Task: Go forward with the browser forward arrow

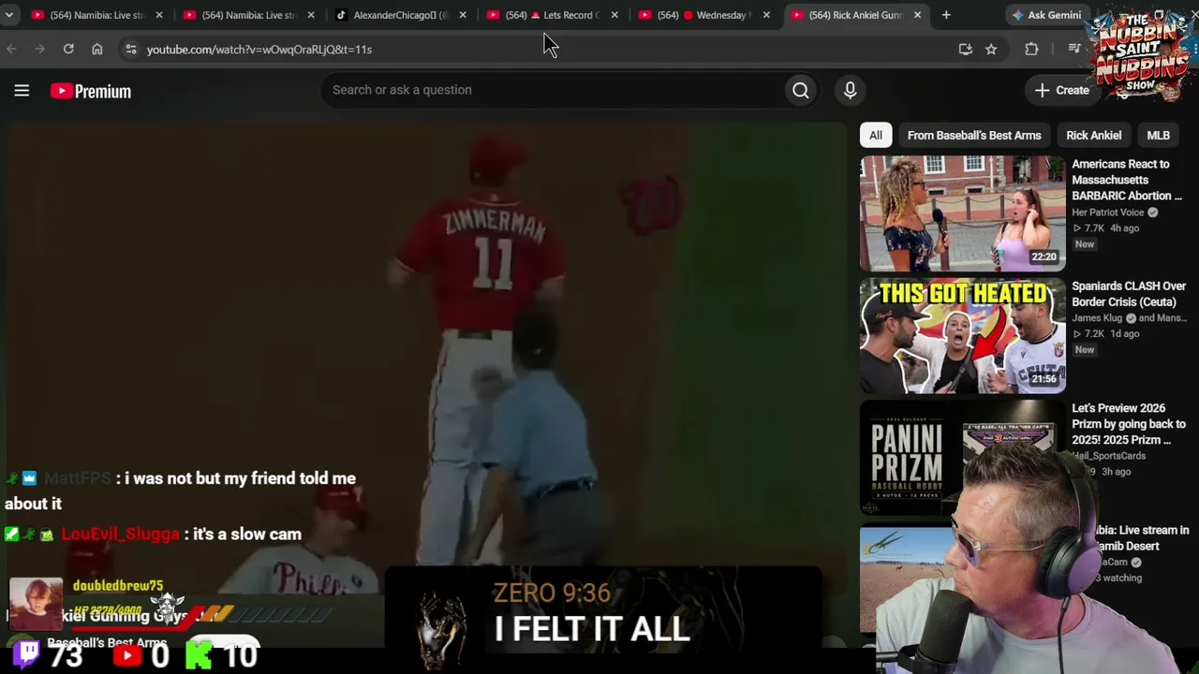Action: click(x=39, y=49)
